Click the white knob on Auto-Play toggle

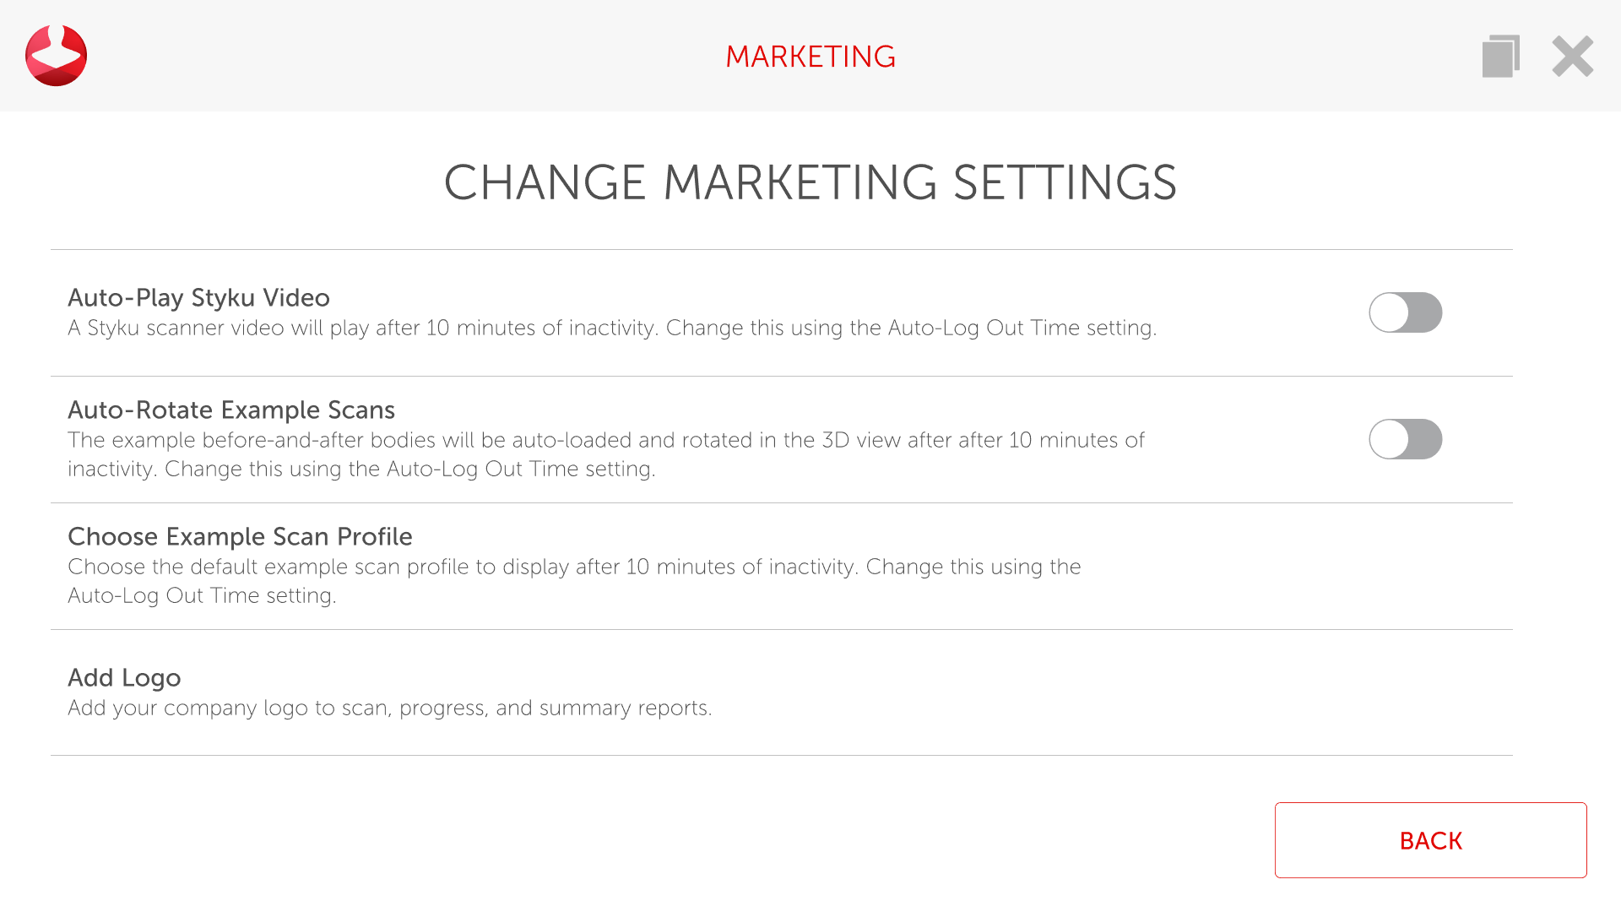pos(1390,312)
